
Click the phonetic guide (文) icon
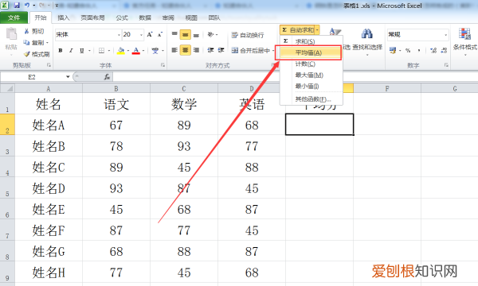pos(155,51)
